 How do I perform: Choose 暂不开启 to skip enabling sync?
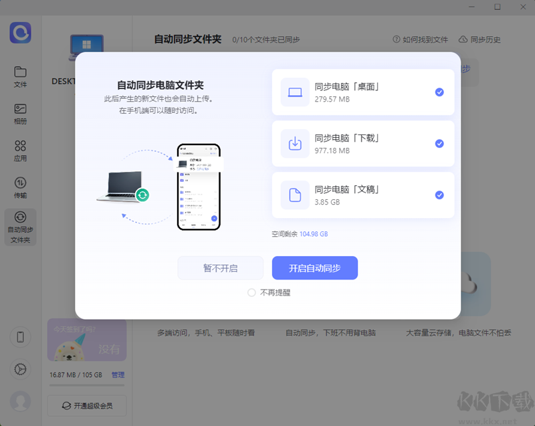221,268
